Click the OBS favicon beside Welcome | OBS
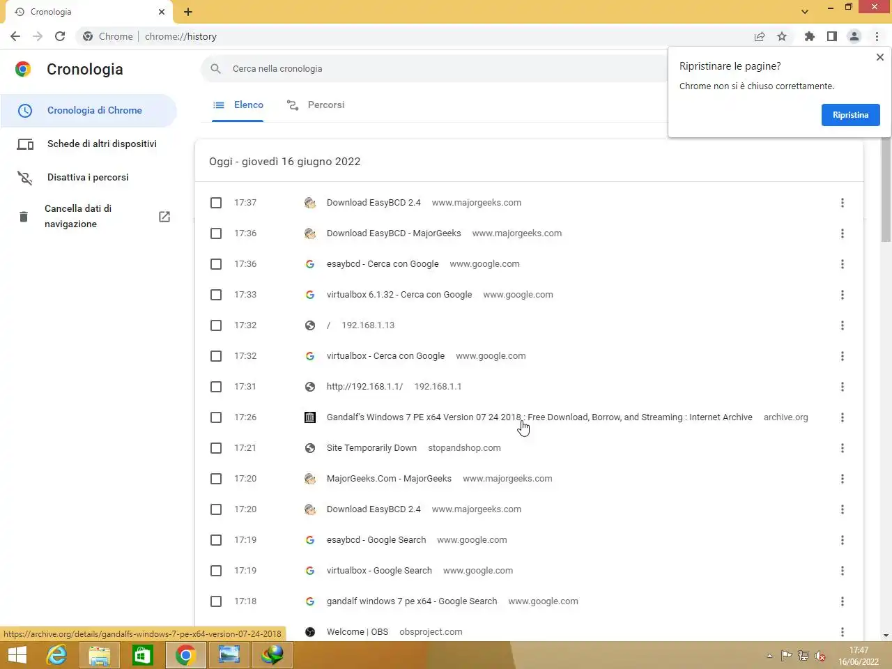Viewport: 892px width, 669px height. click(310, 632)
